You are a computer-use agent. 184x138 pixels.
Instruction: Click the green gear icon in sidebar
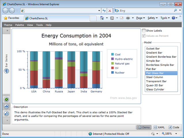tap(6, 99)
